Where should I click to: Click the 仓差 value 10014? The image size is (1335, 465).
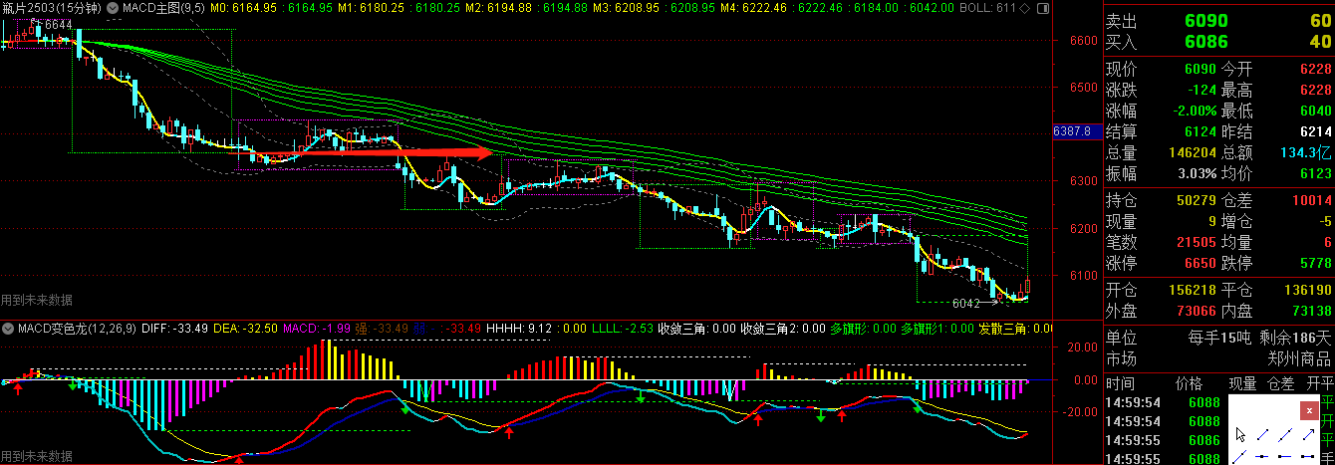1311,200
